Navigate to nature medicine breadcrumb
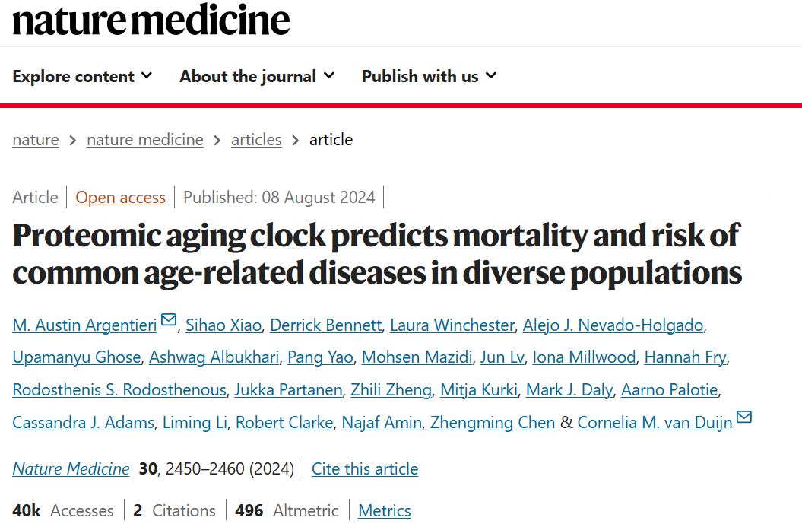The height and width of the screenshot is (527, 802). click(x=145, y=140)
